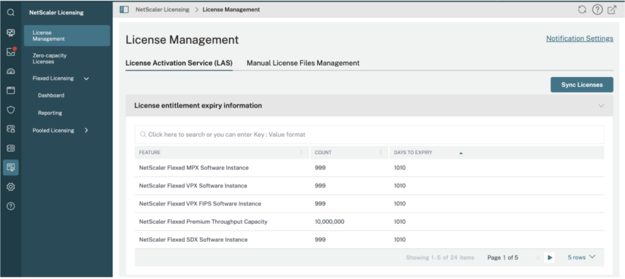Open the gateway lock icon in rail
The width and height of the screenshot is (625, 279).
tap(11, 129)
